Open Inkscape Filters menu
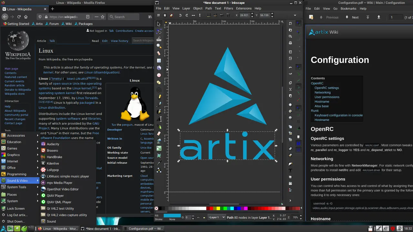 pyautogui.click(x=228, y=8)
